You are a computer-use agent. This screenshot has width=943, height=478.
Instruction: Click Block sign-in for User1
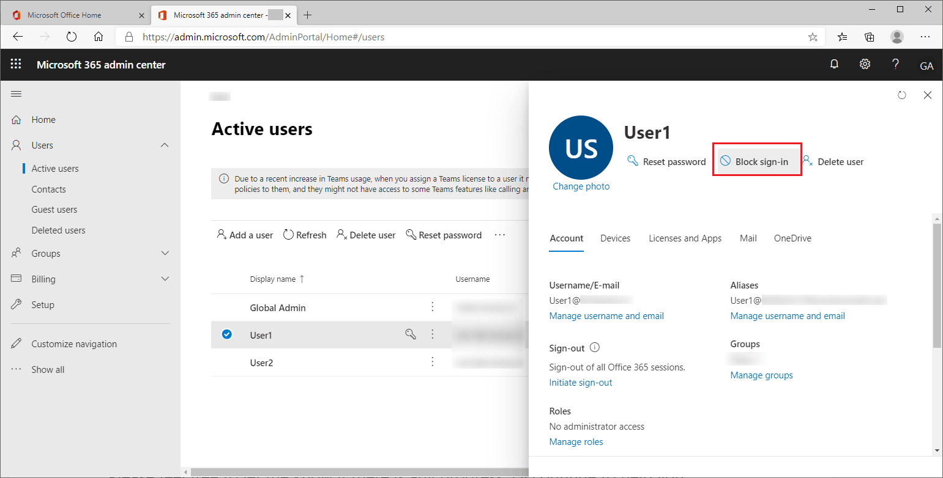(757, 161)
